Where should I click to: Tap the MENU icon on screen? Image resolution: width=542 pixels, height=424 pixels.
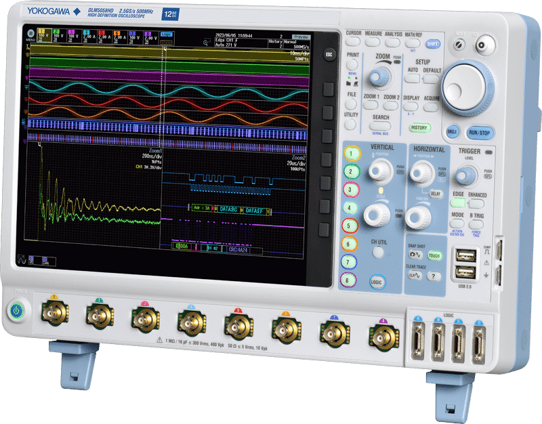point(28,34)
